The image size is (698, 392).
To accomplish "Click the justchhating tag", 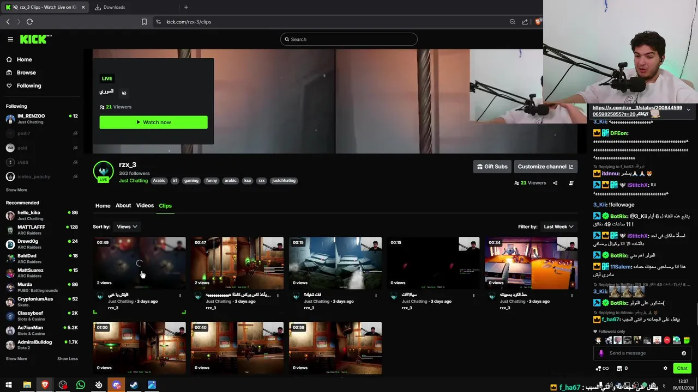I will coord(284,181).
